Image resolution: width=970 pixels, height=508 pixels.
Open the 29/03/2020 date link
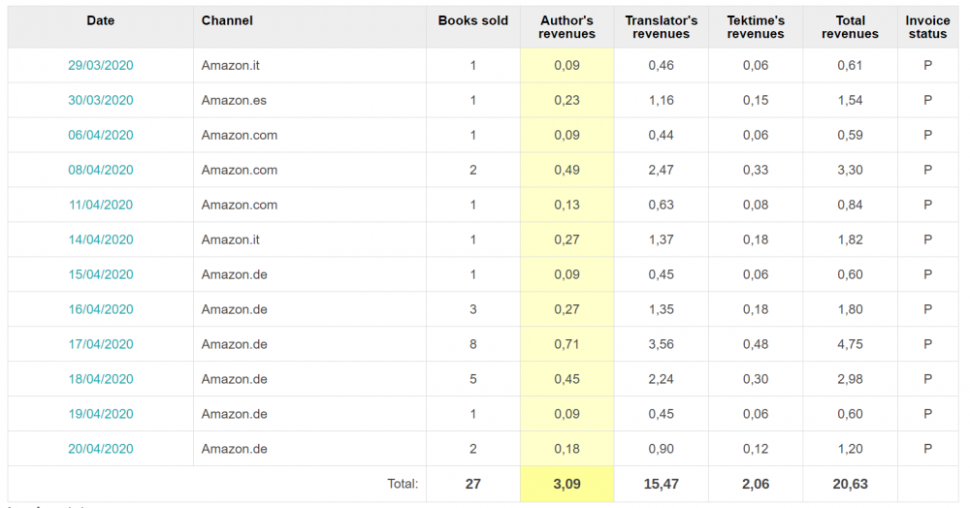(100, 66)
